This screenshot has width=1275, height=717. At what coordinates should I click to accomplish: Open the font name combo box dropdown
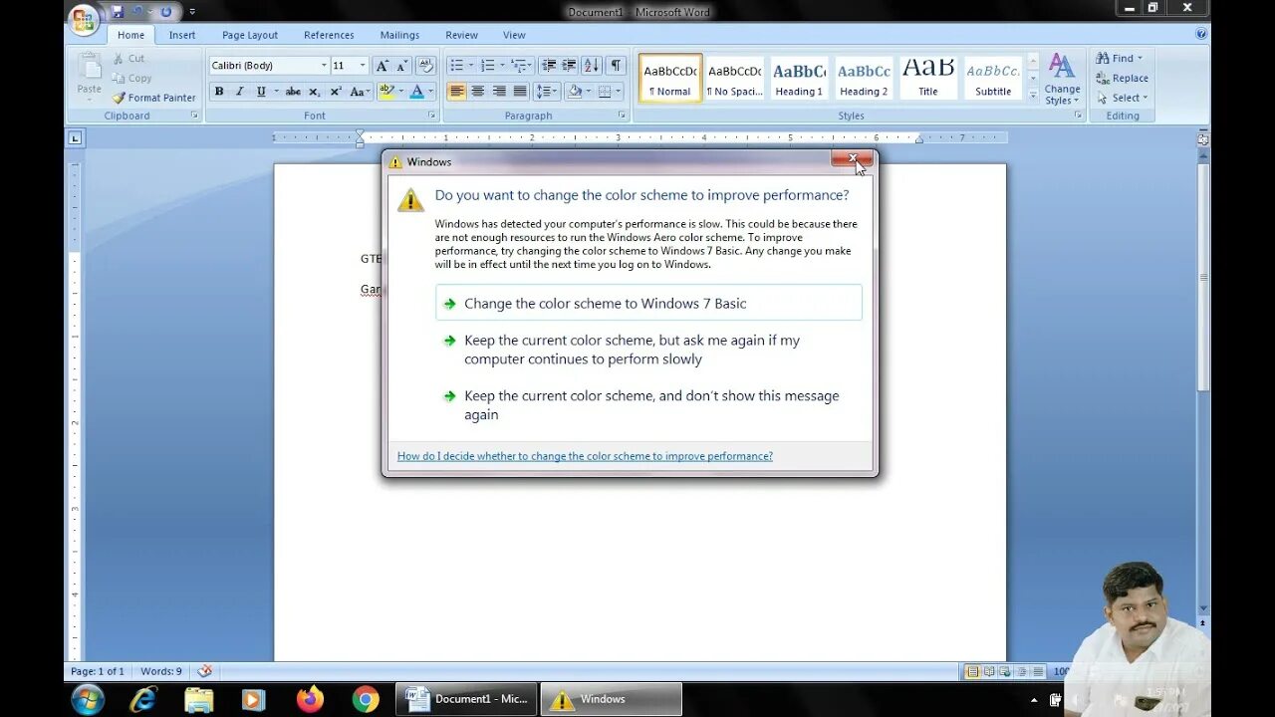[324, 66]
